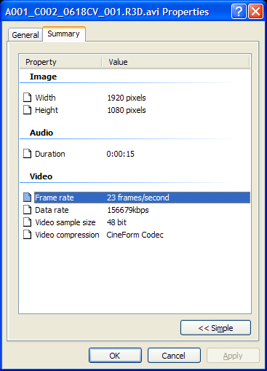Click the 48 bit value
267x371 pixels.
click(116, 222)
